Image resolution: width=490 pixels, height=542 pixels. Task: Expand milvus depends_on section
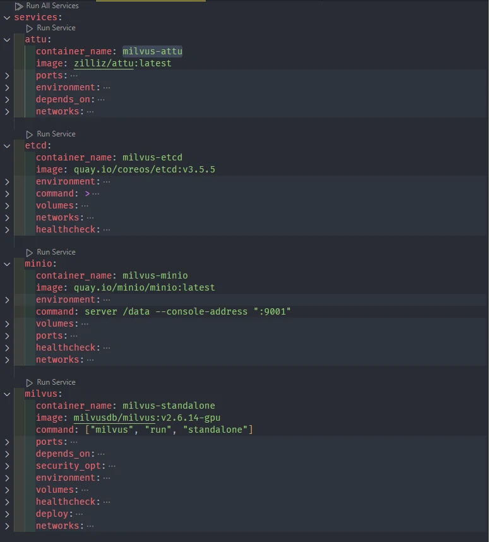7,454
